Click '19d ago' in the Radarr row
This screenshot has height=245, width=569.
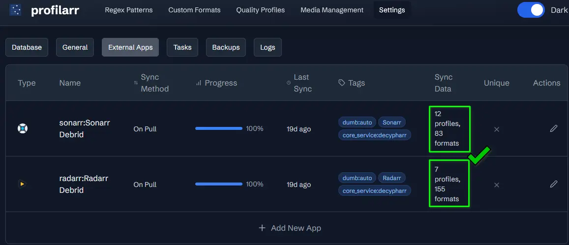[299, 184]
